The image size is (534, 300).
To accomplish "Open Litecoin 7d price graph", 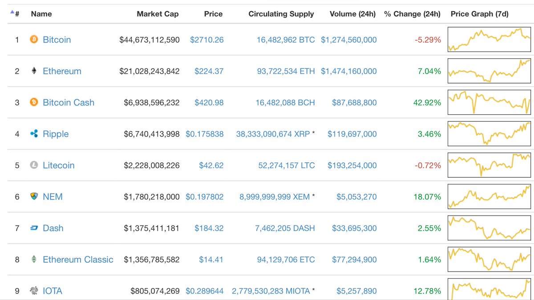I will (489, 165).
